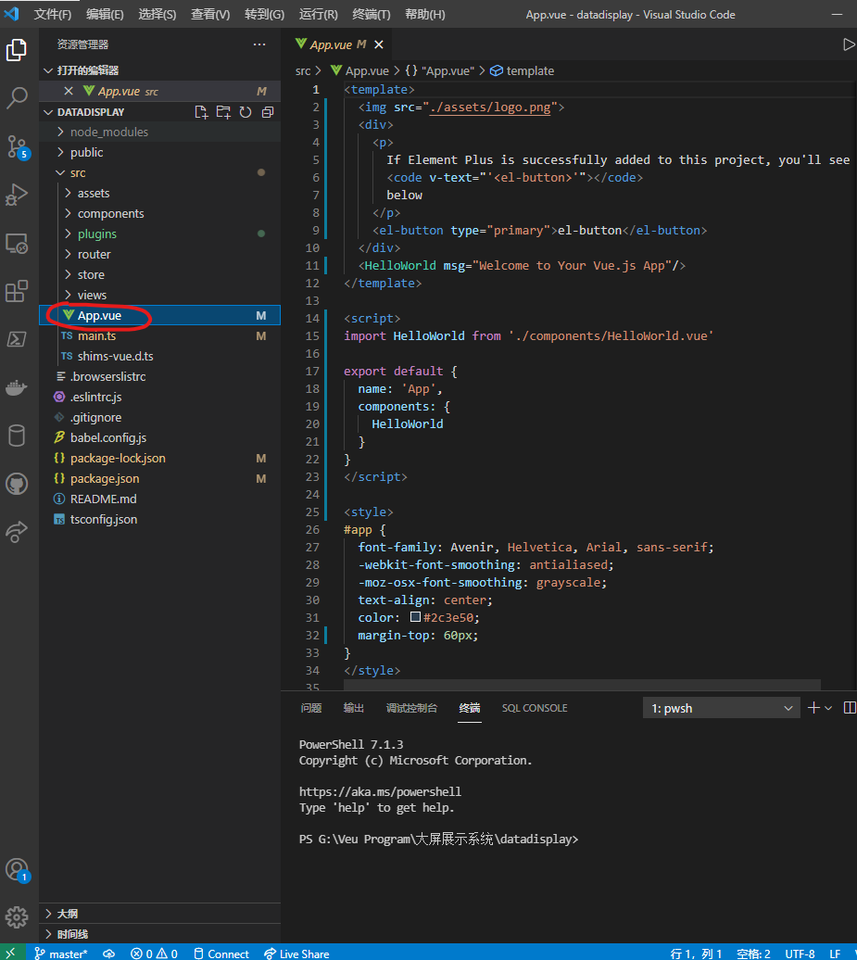Viewport: 857px width, 960px height.
Task: Open package.json in the file tree
Action: (x=159, y=479)
